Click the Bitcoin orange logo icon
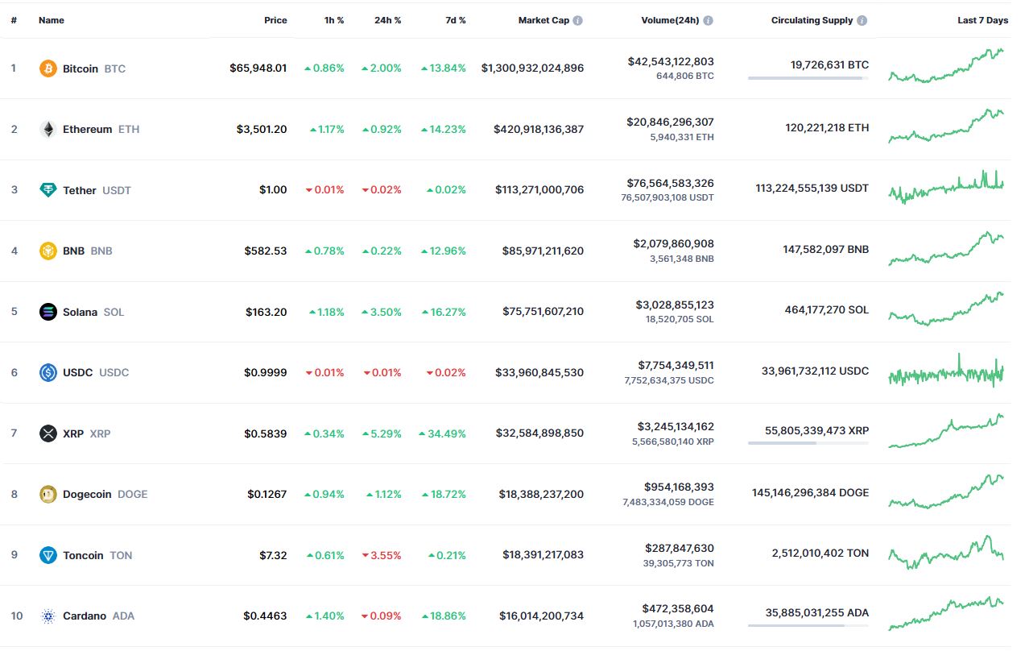Viewport: 1025px width, 651px height. tap(48, 68)
